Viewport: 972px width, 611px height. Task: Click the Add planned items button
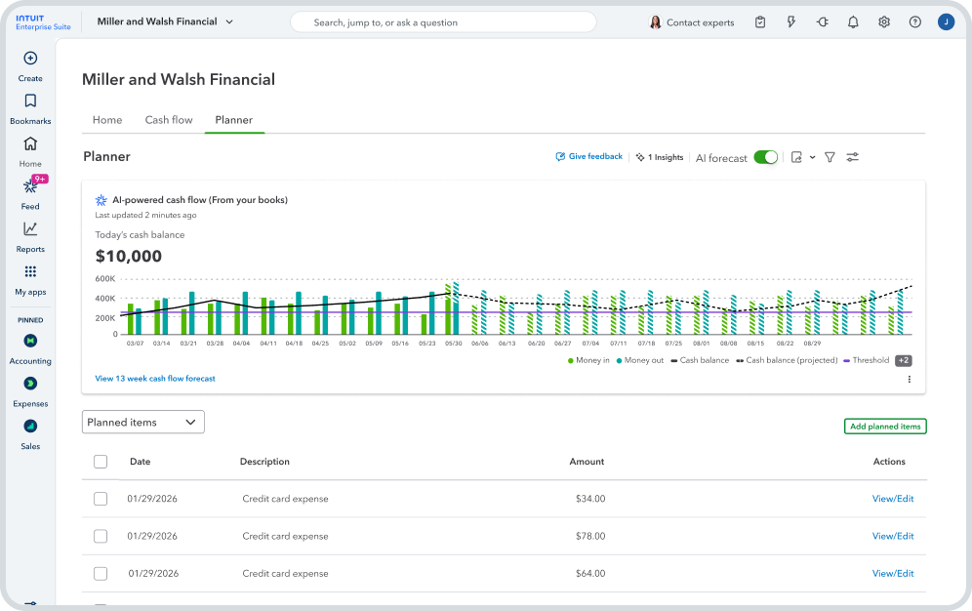(x=884, y=427)
